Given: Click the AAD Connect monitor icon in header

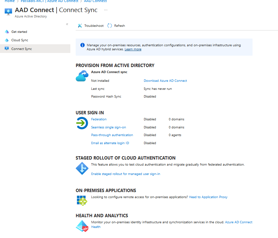Looking at the screenshot, I should point(8,12).
